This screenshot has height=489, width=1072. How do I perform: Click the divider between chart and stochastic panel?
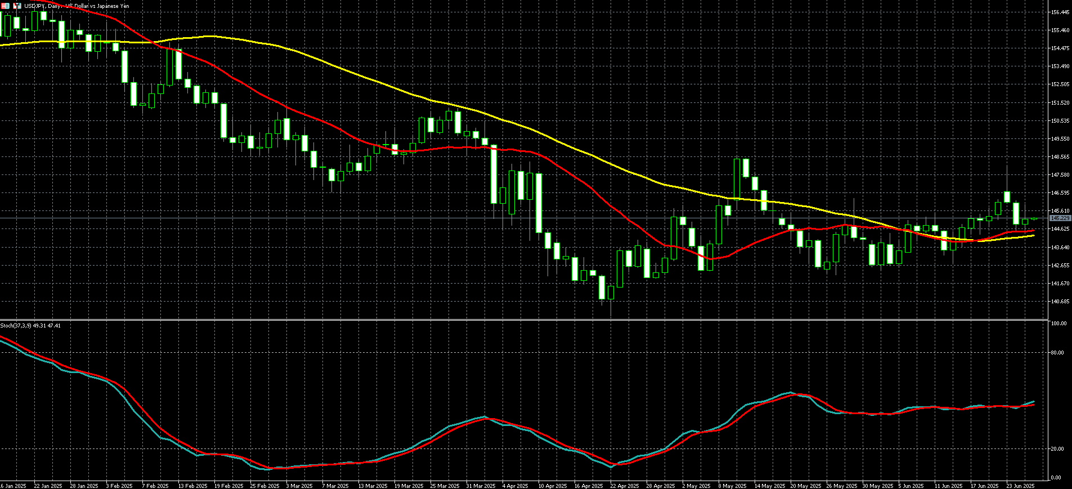pyautogui.click(x=523, y=320)
